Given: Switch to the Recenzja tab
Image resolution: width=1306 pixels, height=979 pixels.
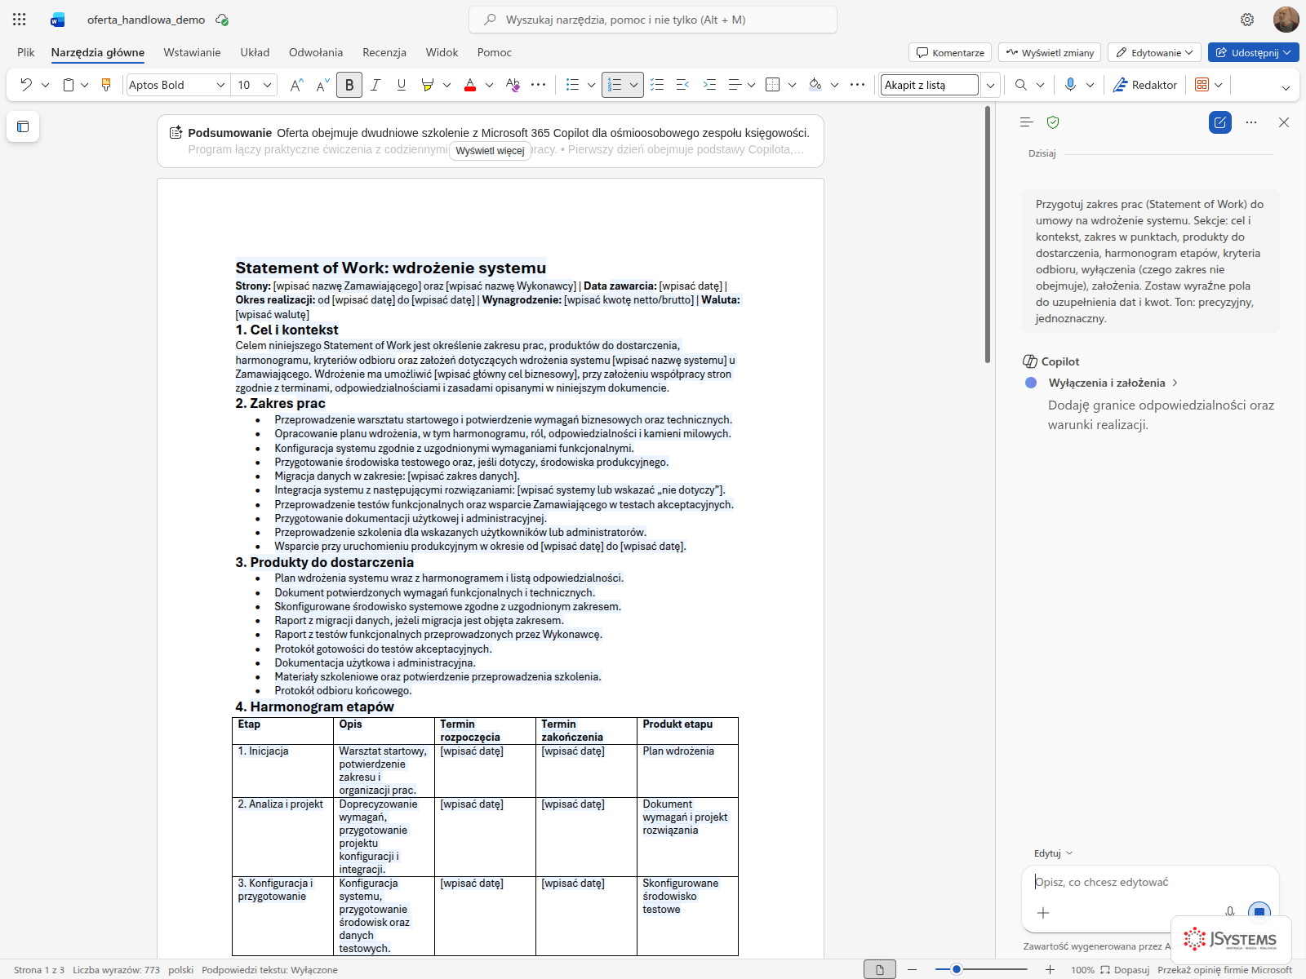Looking at the screenshot, I should coord(384,52).
